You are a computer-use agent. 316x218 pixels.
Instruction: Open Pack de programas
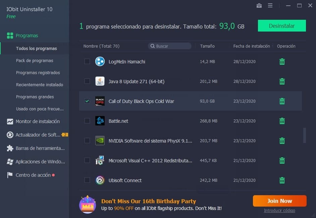pyautogui.click(x=35, y=60)
